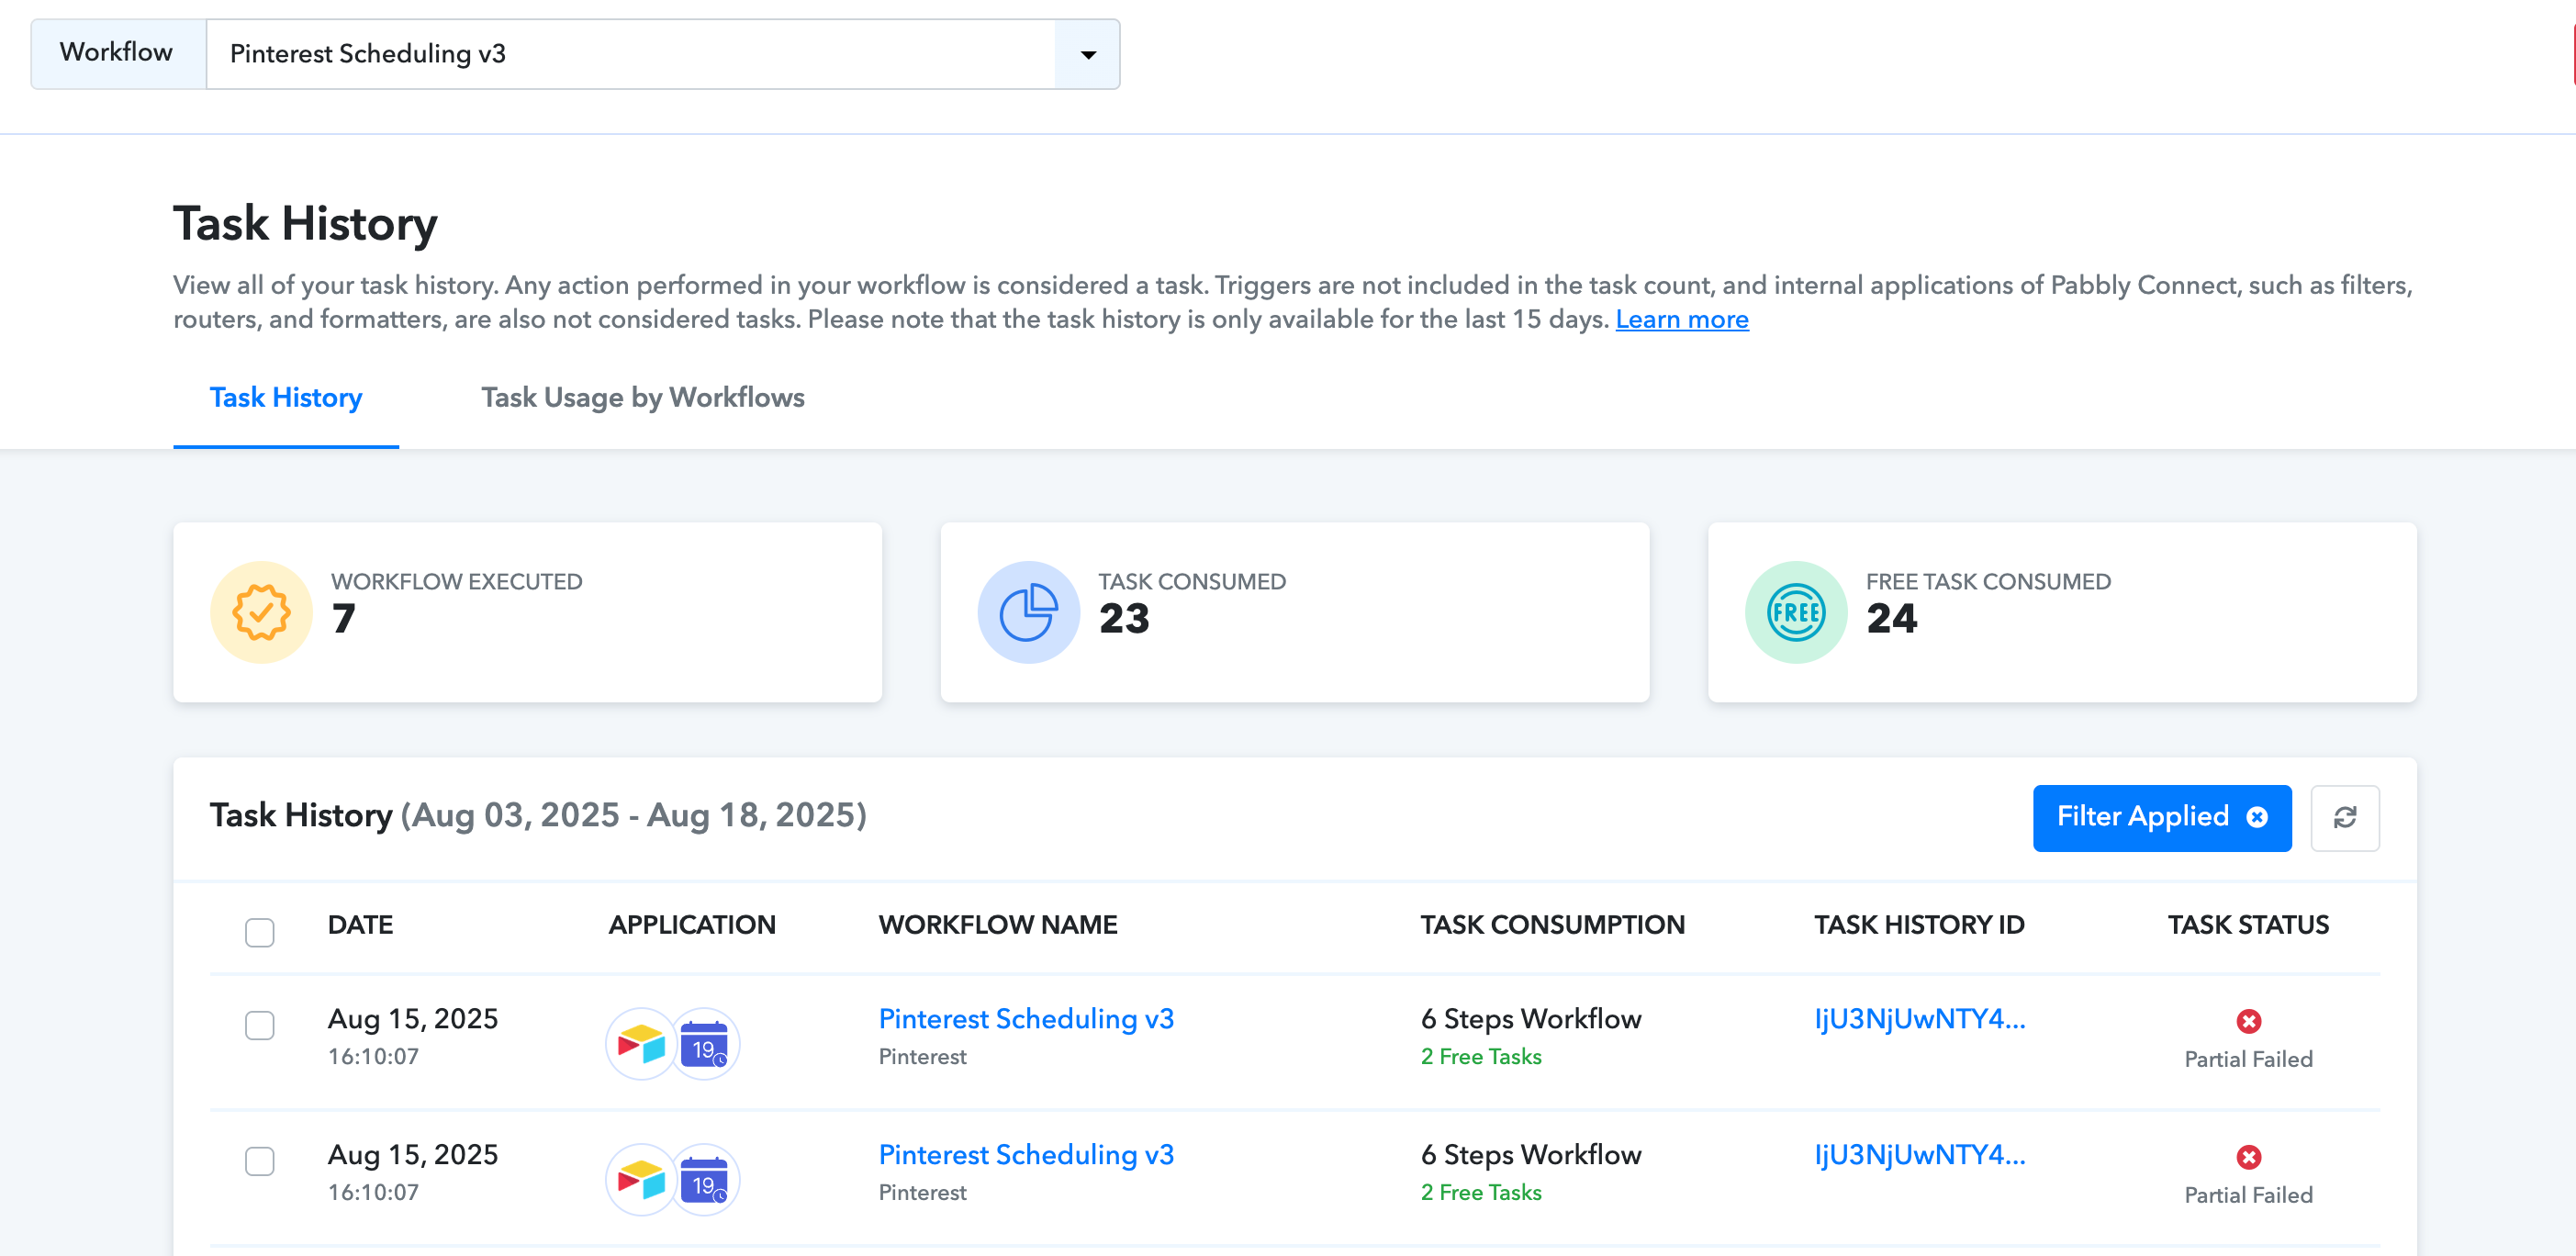Click the scheduler calendar icon in first row

[705, 1044]
